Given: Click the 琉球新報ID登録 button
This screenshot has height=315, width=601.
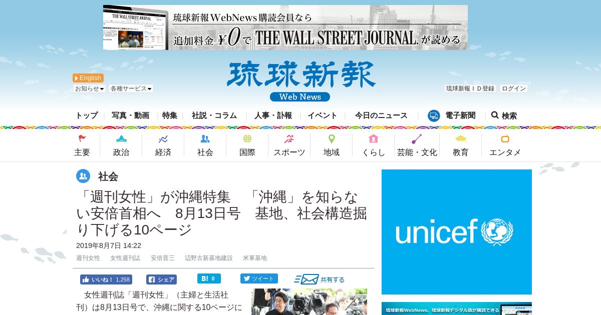Looking at the screenshot, I should [x=470, y=88].
